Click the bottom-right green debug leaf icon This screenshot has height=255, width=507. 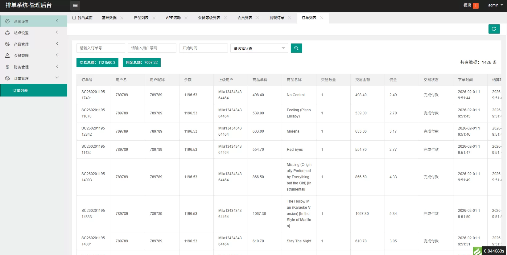[477, 251]
